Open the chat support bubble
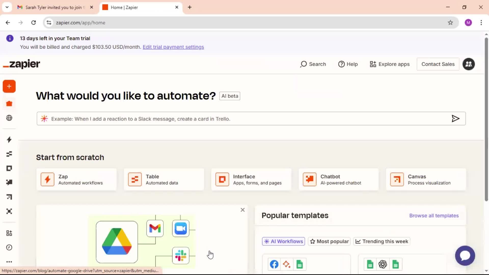This screenshot has width=489, height=275. [465, 255]
